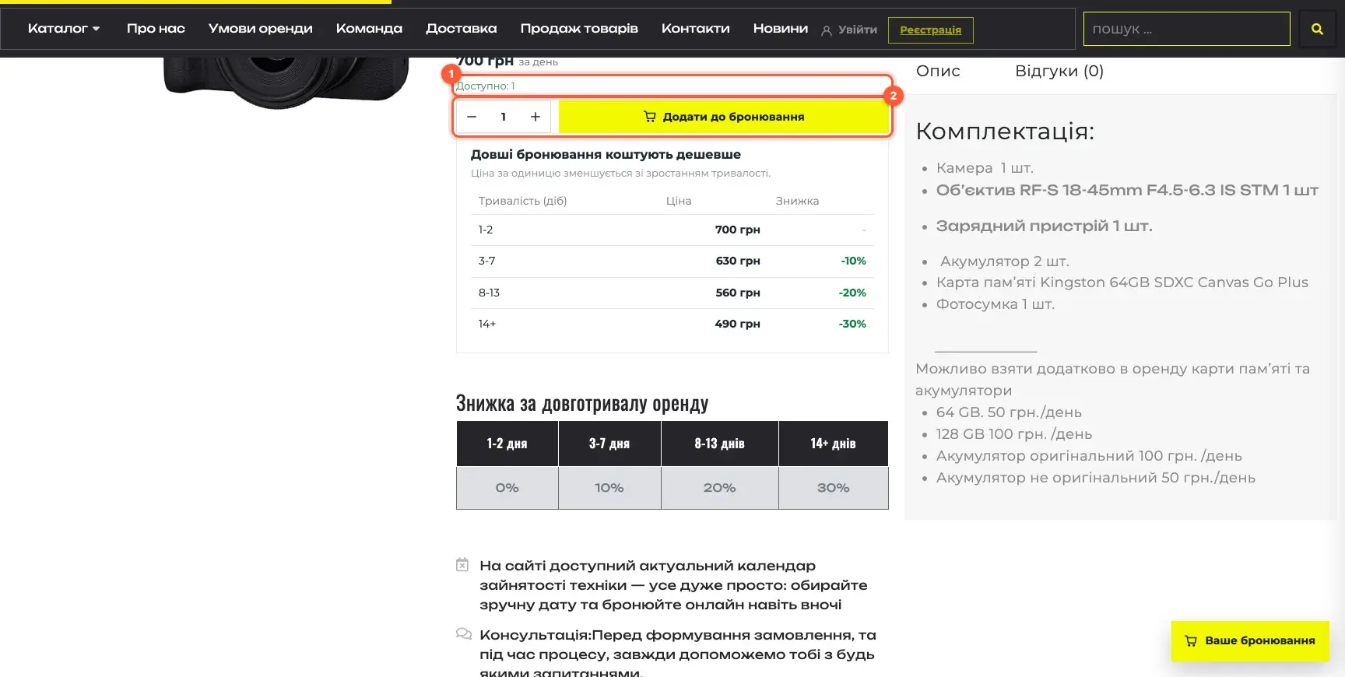Viewport: 1345px width, 677px height.
Task: Select the Фотосумка 1 шт. list item
Action: pyautogui.click(x=996, y=304)
